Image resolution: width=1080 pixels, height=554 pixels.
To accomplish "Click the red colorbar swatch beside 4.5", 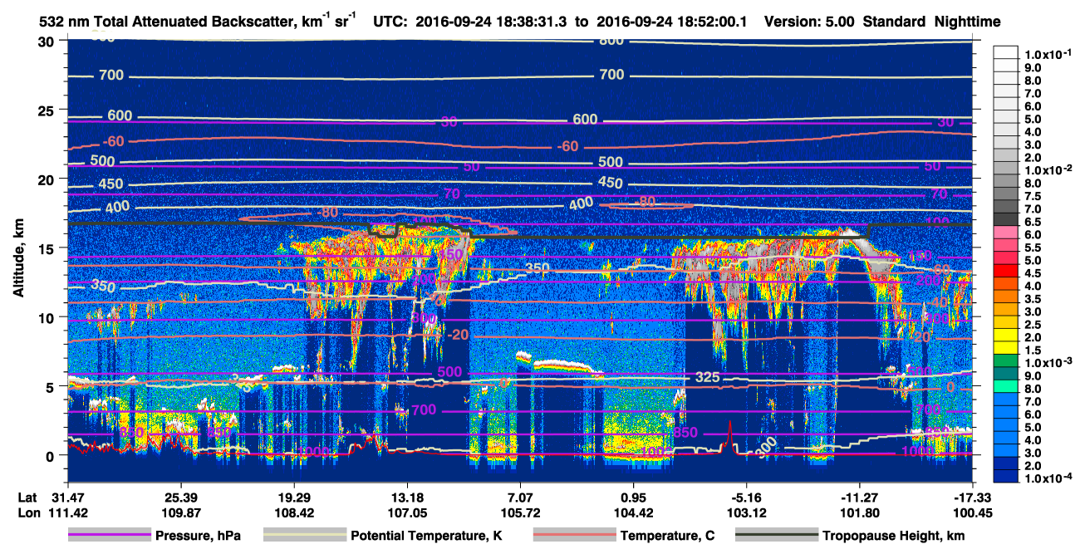I will tap(1006, 270).
